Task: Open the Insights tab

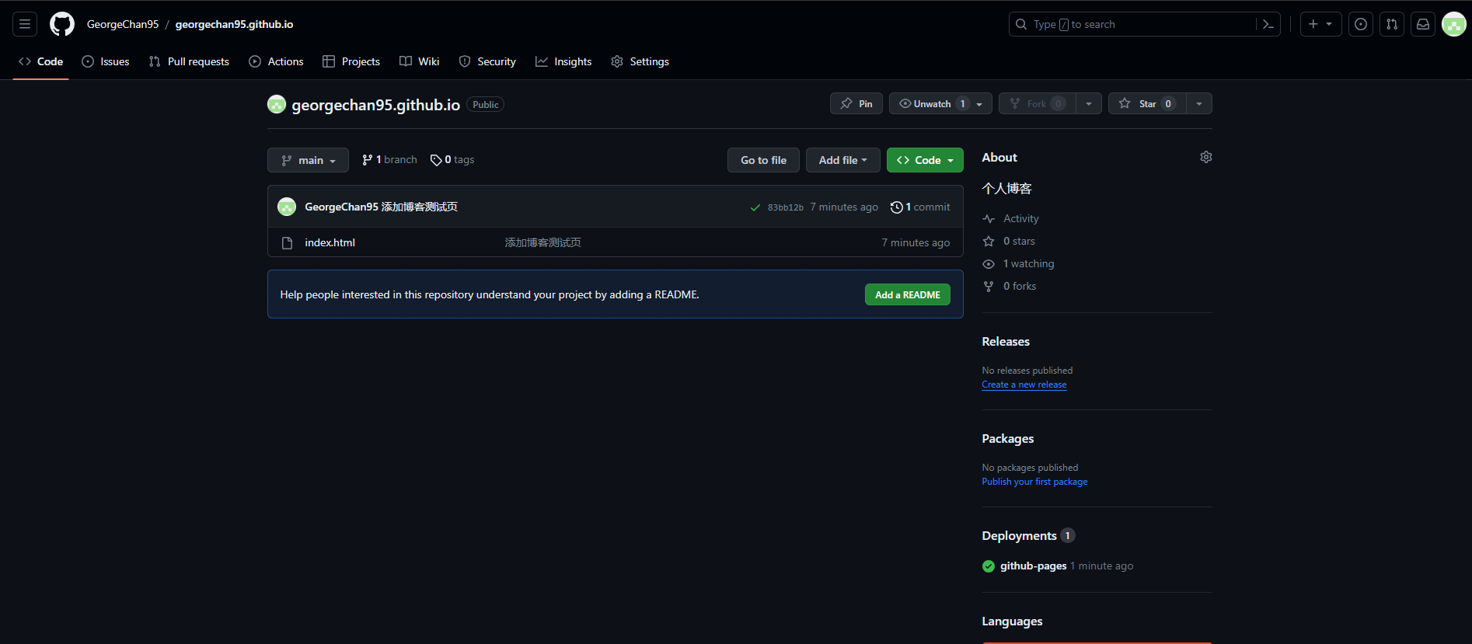Action: [x=563, y=61]
